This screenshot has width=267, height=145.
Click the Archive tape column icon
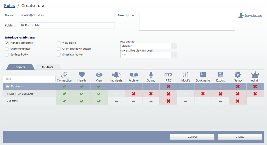coord(133,75)
